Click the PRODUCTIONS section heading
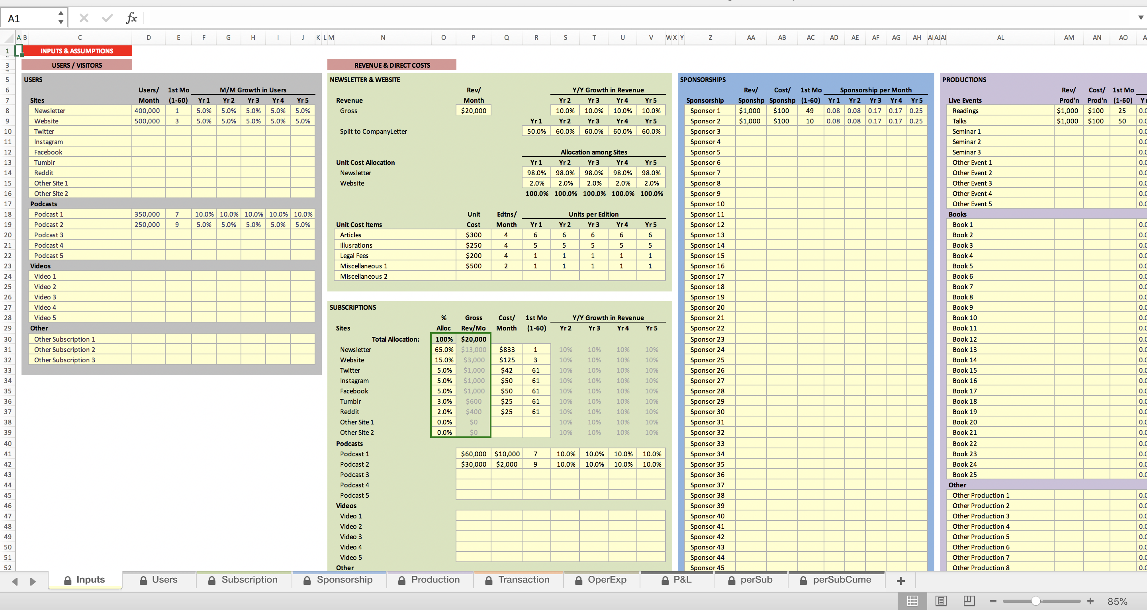 964,79
